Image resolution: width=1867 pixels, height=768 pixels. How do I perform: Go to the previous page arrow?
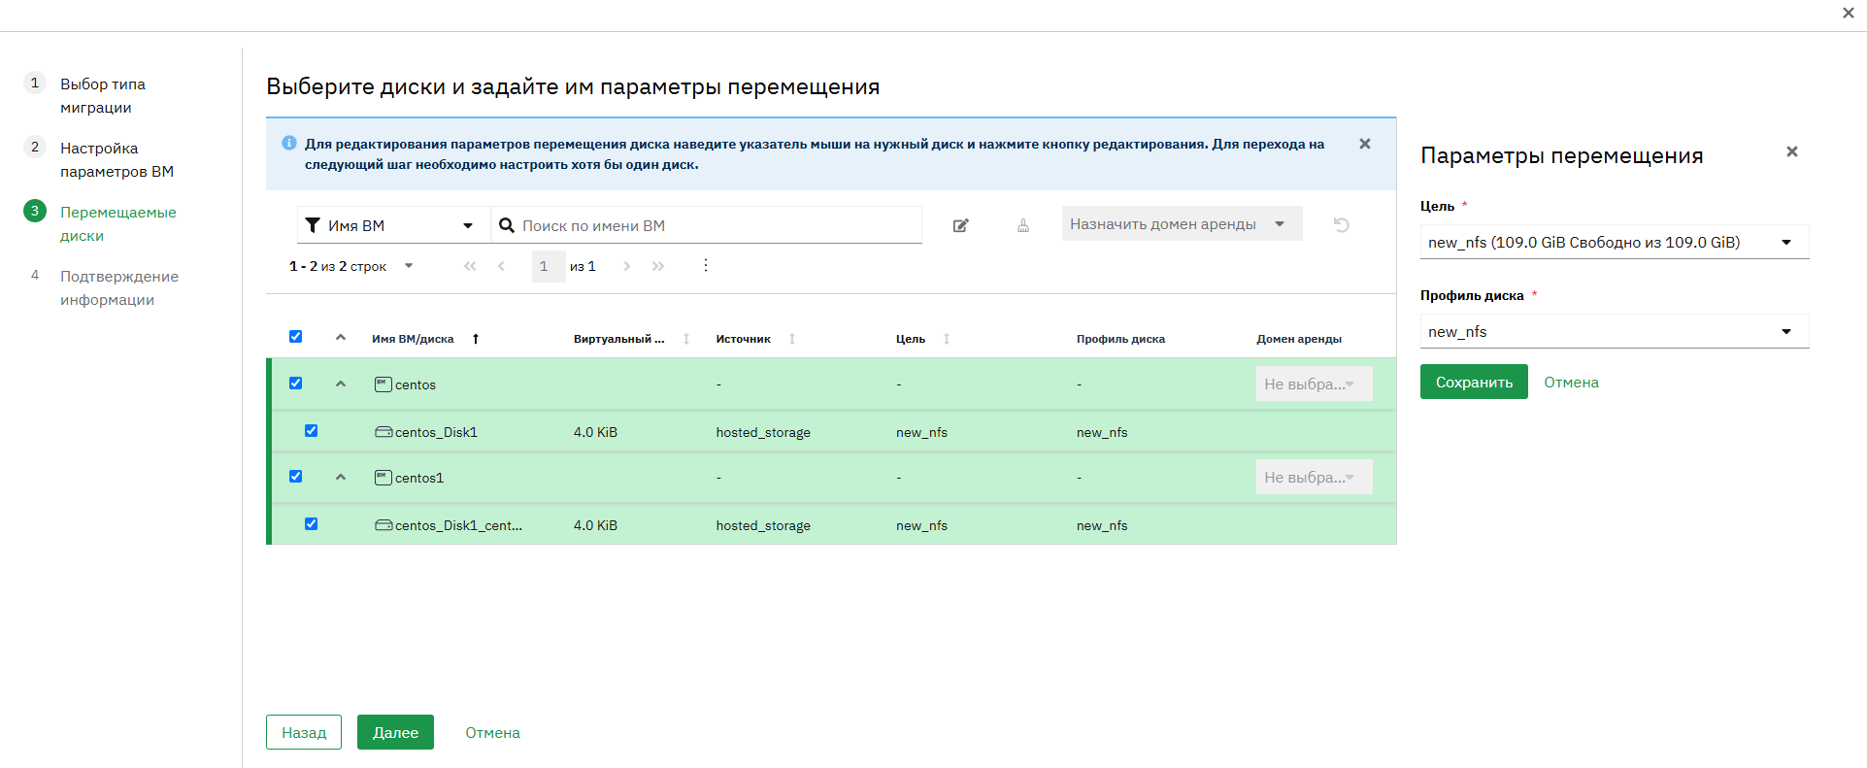point(501,266)
